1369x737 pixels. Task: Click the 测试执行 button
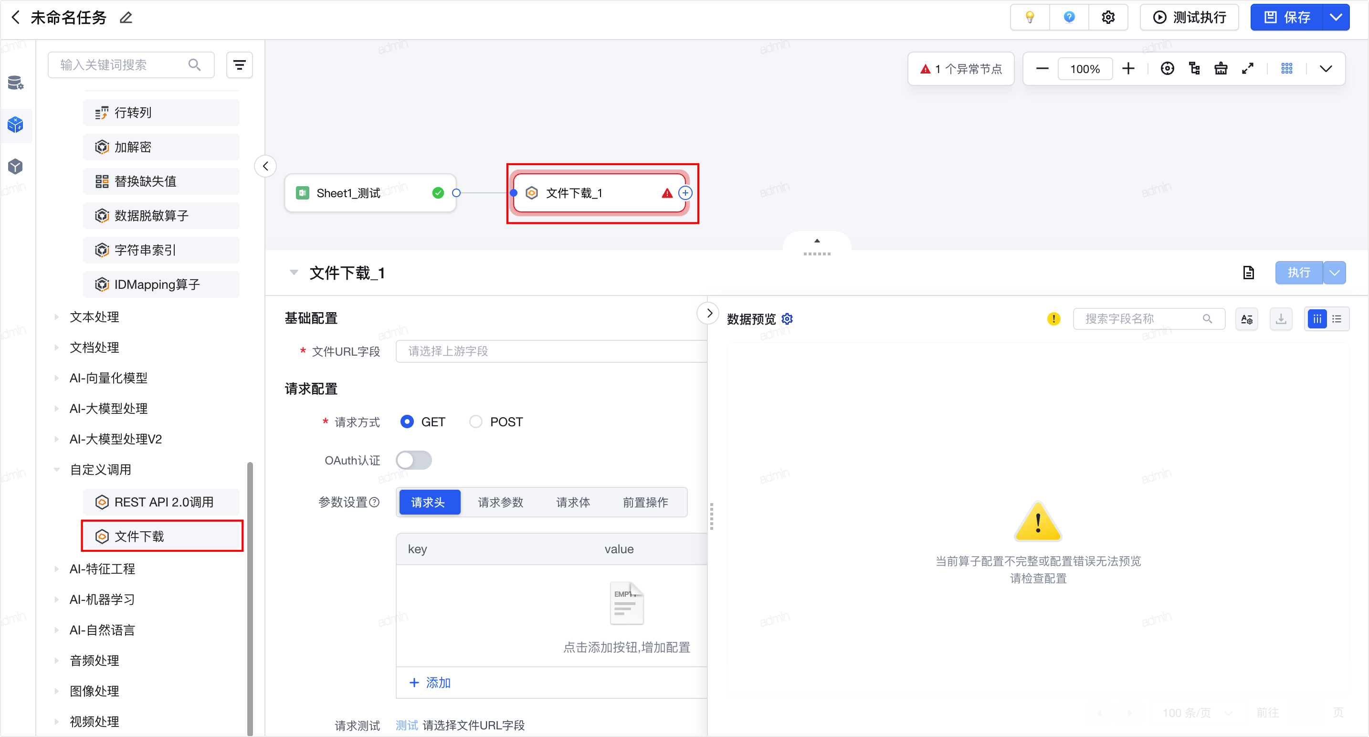1190,18
